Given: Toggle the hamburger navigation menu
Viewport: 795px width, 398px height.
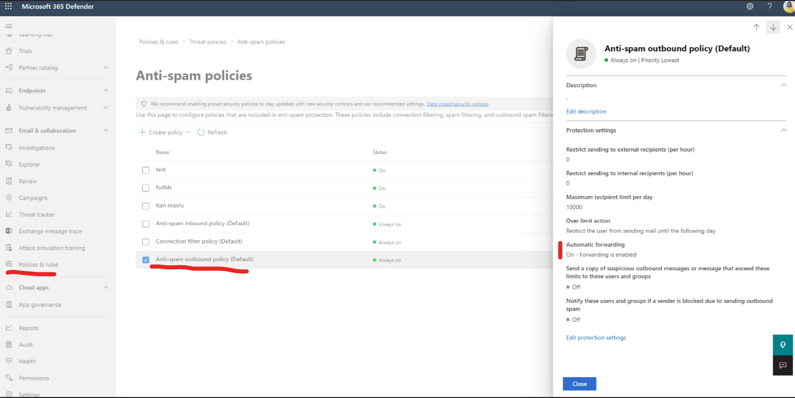Looking at the screenshot, I should coord(9,26).
